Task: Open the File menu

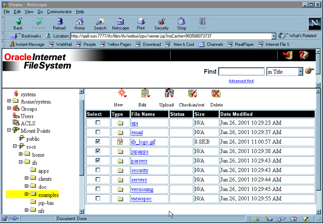Action: tap(6, 12)
